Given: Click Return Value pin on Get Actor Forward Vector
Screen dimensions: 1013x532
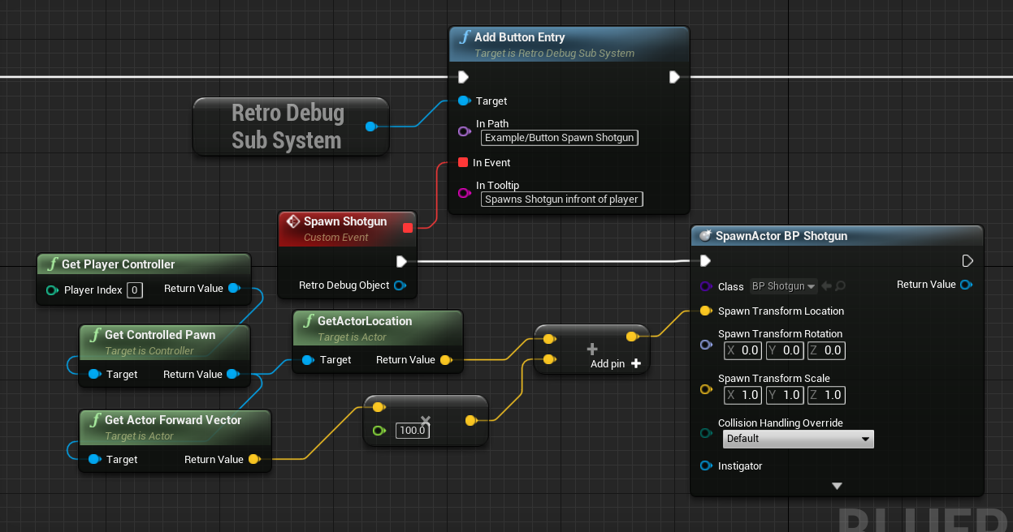Looking at the screenshot, I should tap(254, 459).
